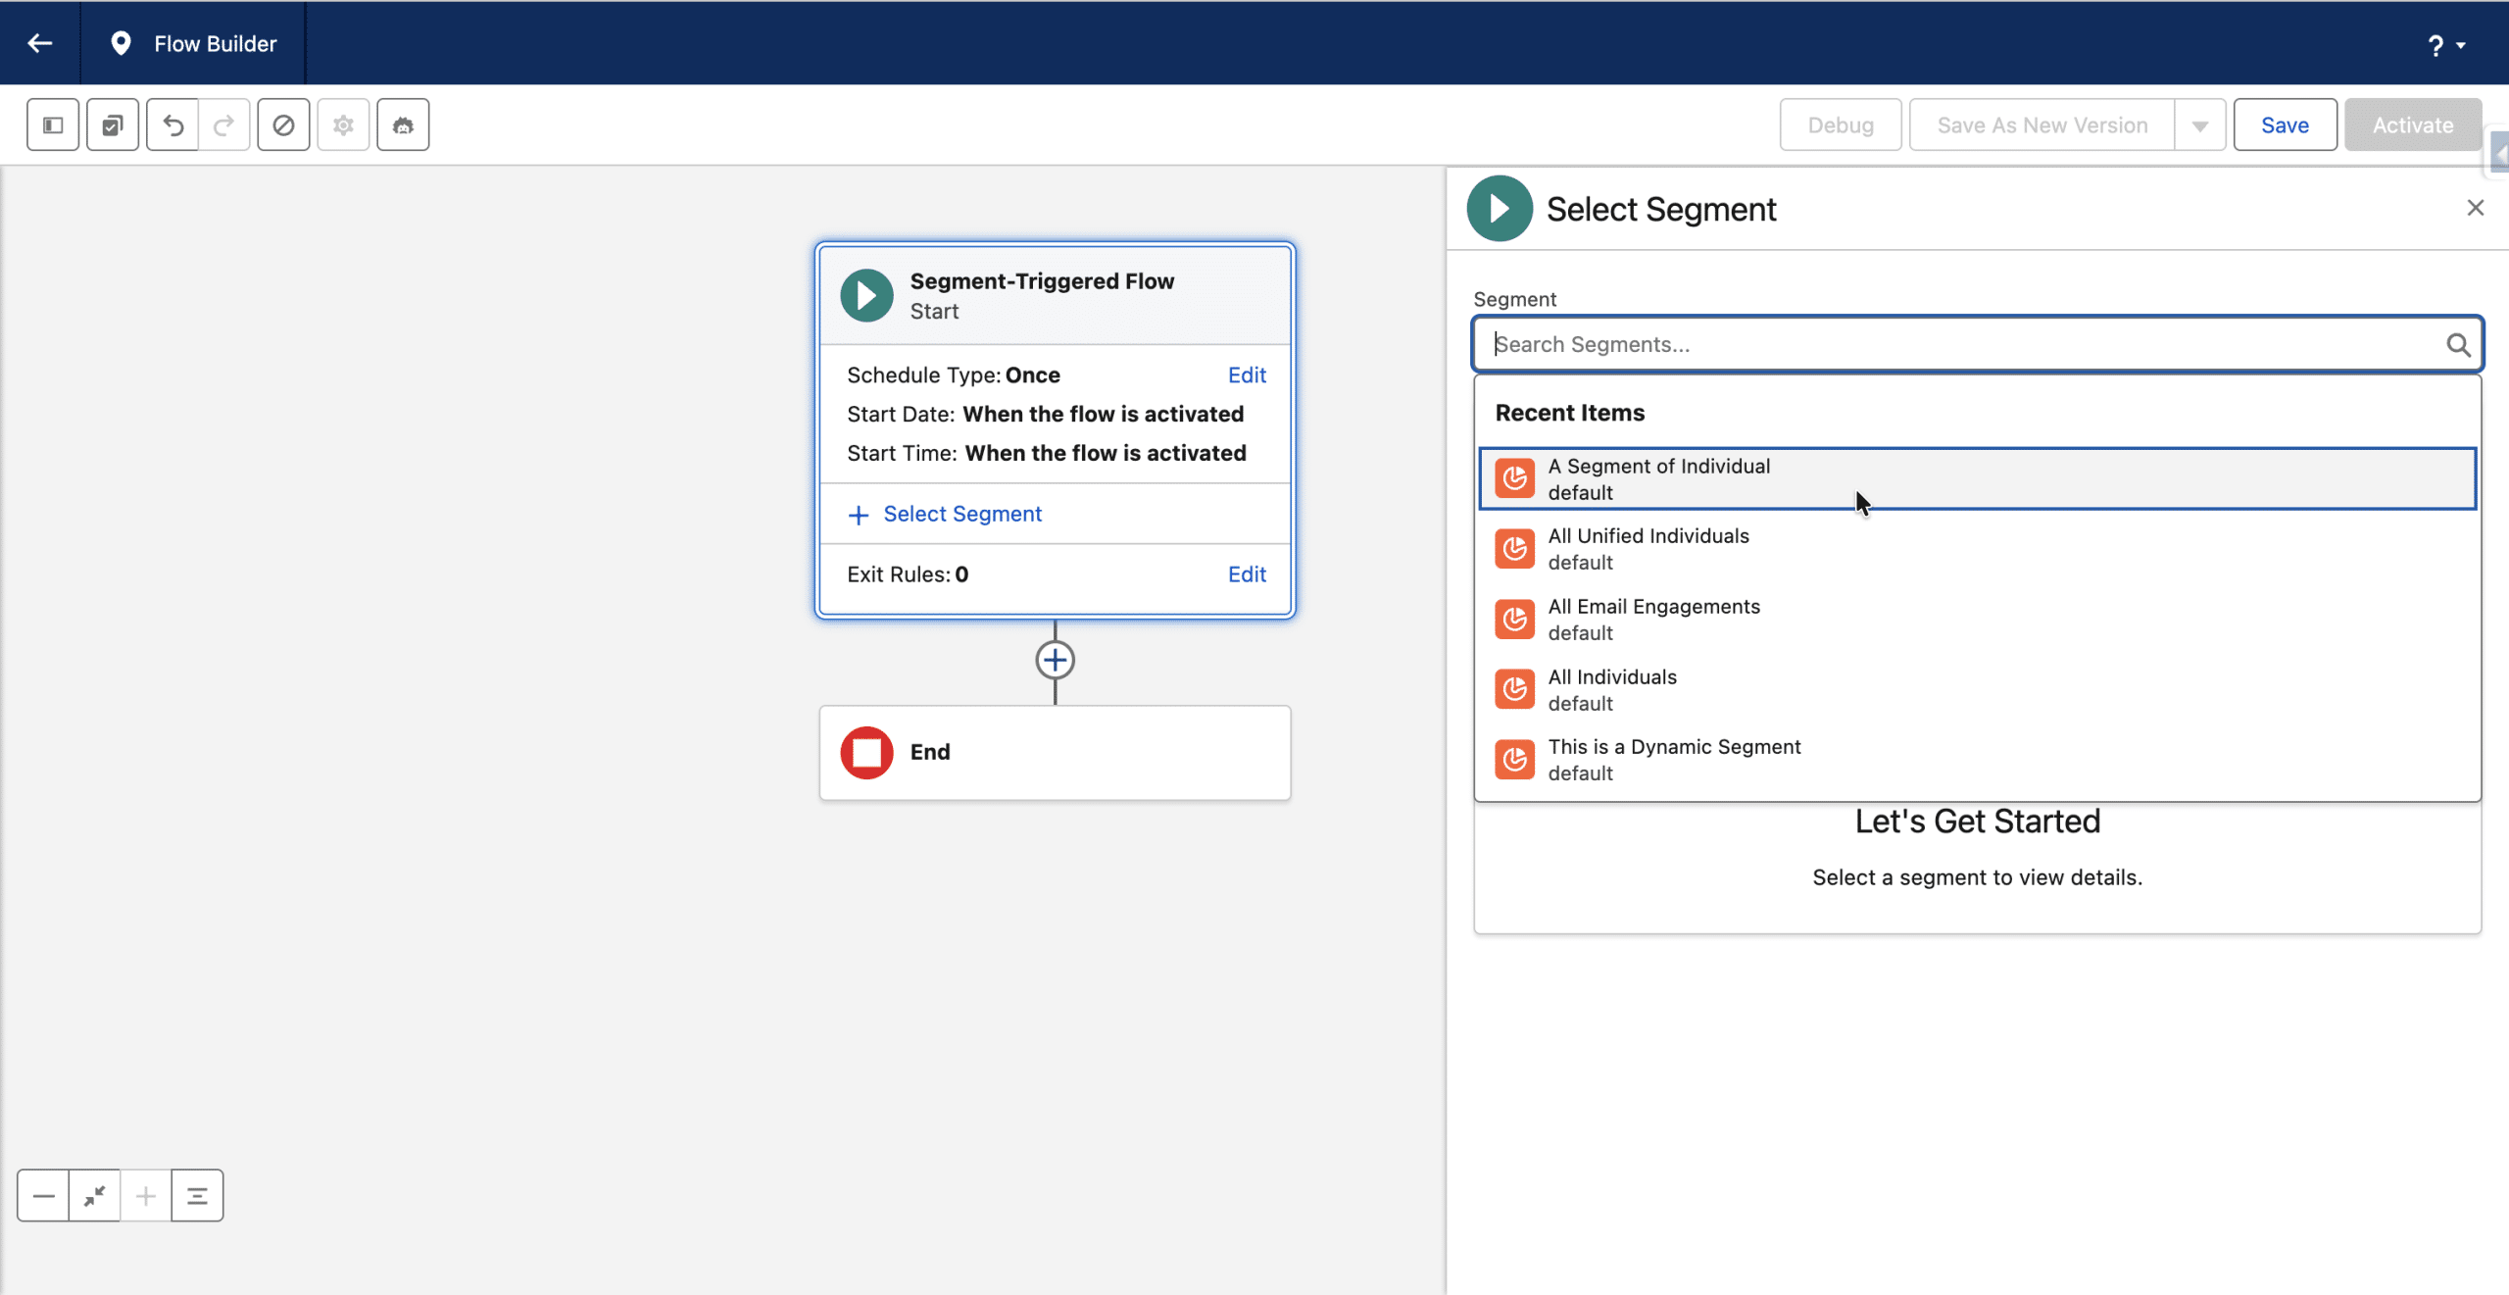Expand the Save As New Version dropdown
The height and width of the screenshot is (1295, 2509).
click(2200, 125)
